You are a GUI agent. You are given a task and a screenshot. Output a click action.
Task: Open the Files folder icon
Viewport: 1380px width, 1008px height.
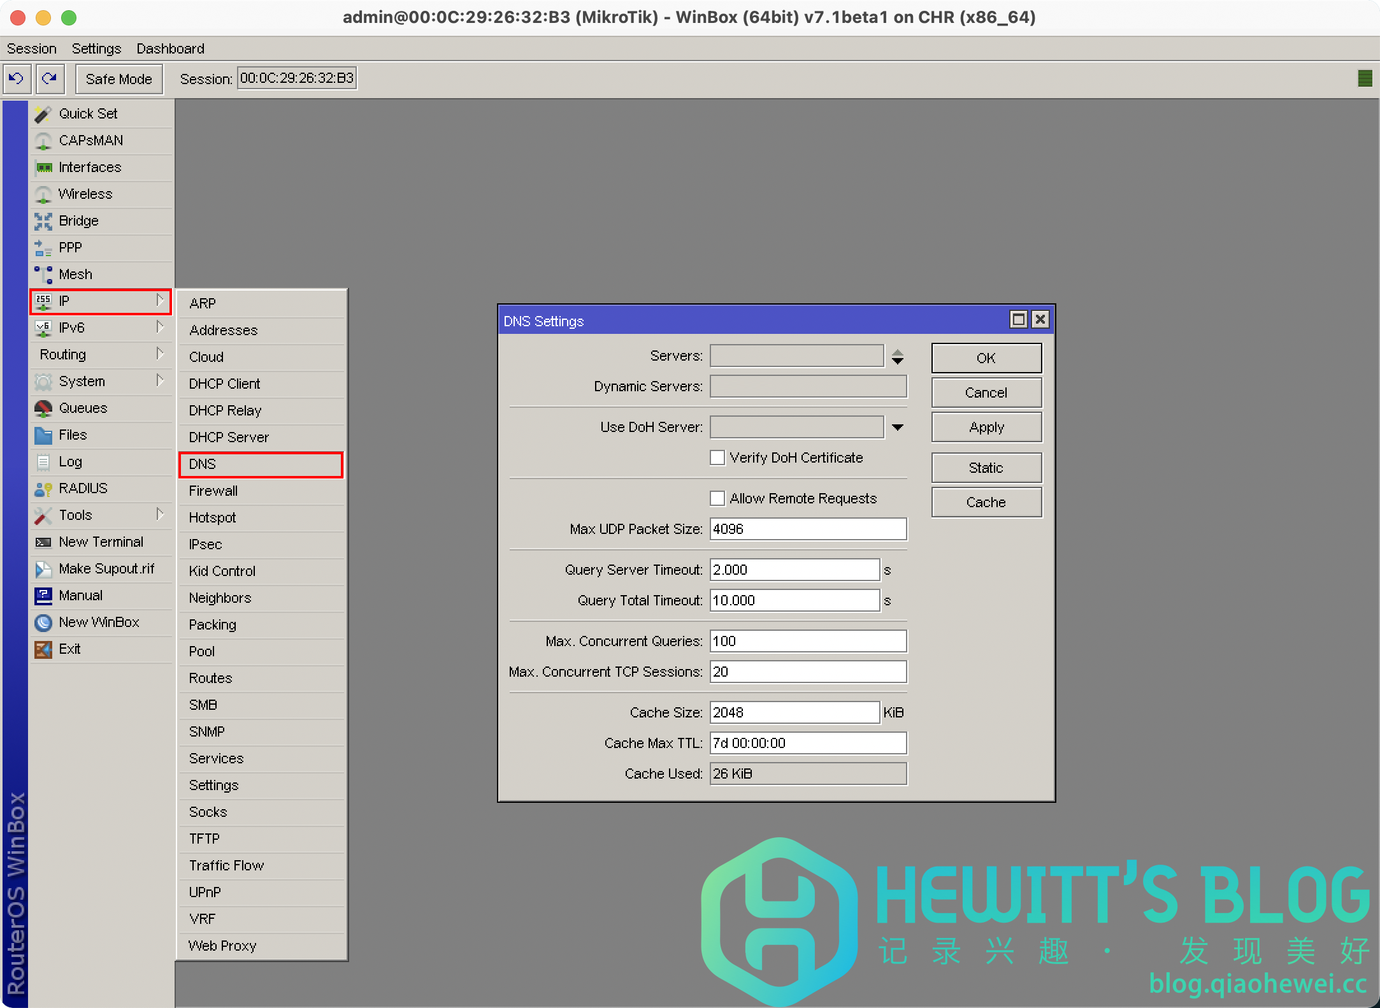[43, 435]
